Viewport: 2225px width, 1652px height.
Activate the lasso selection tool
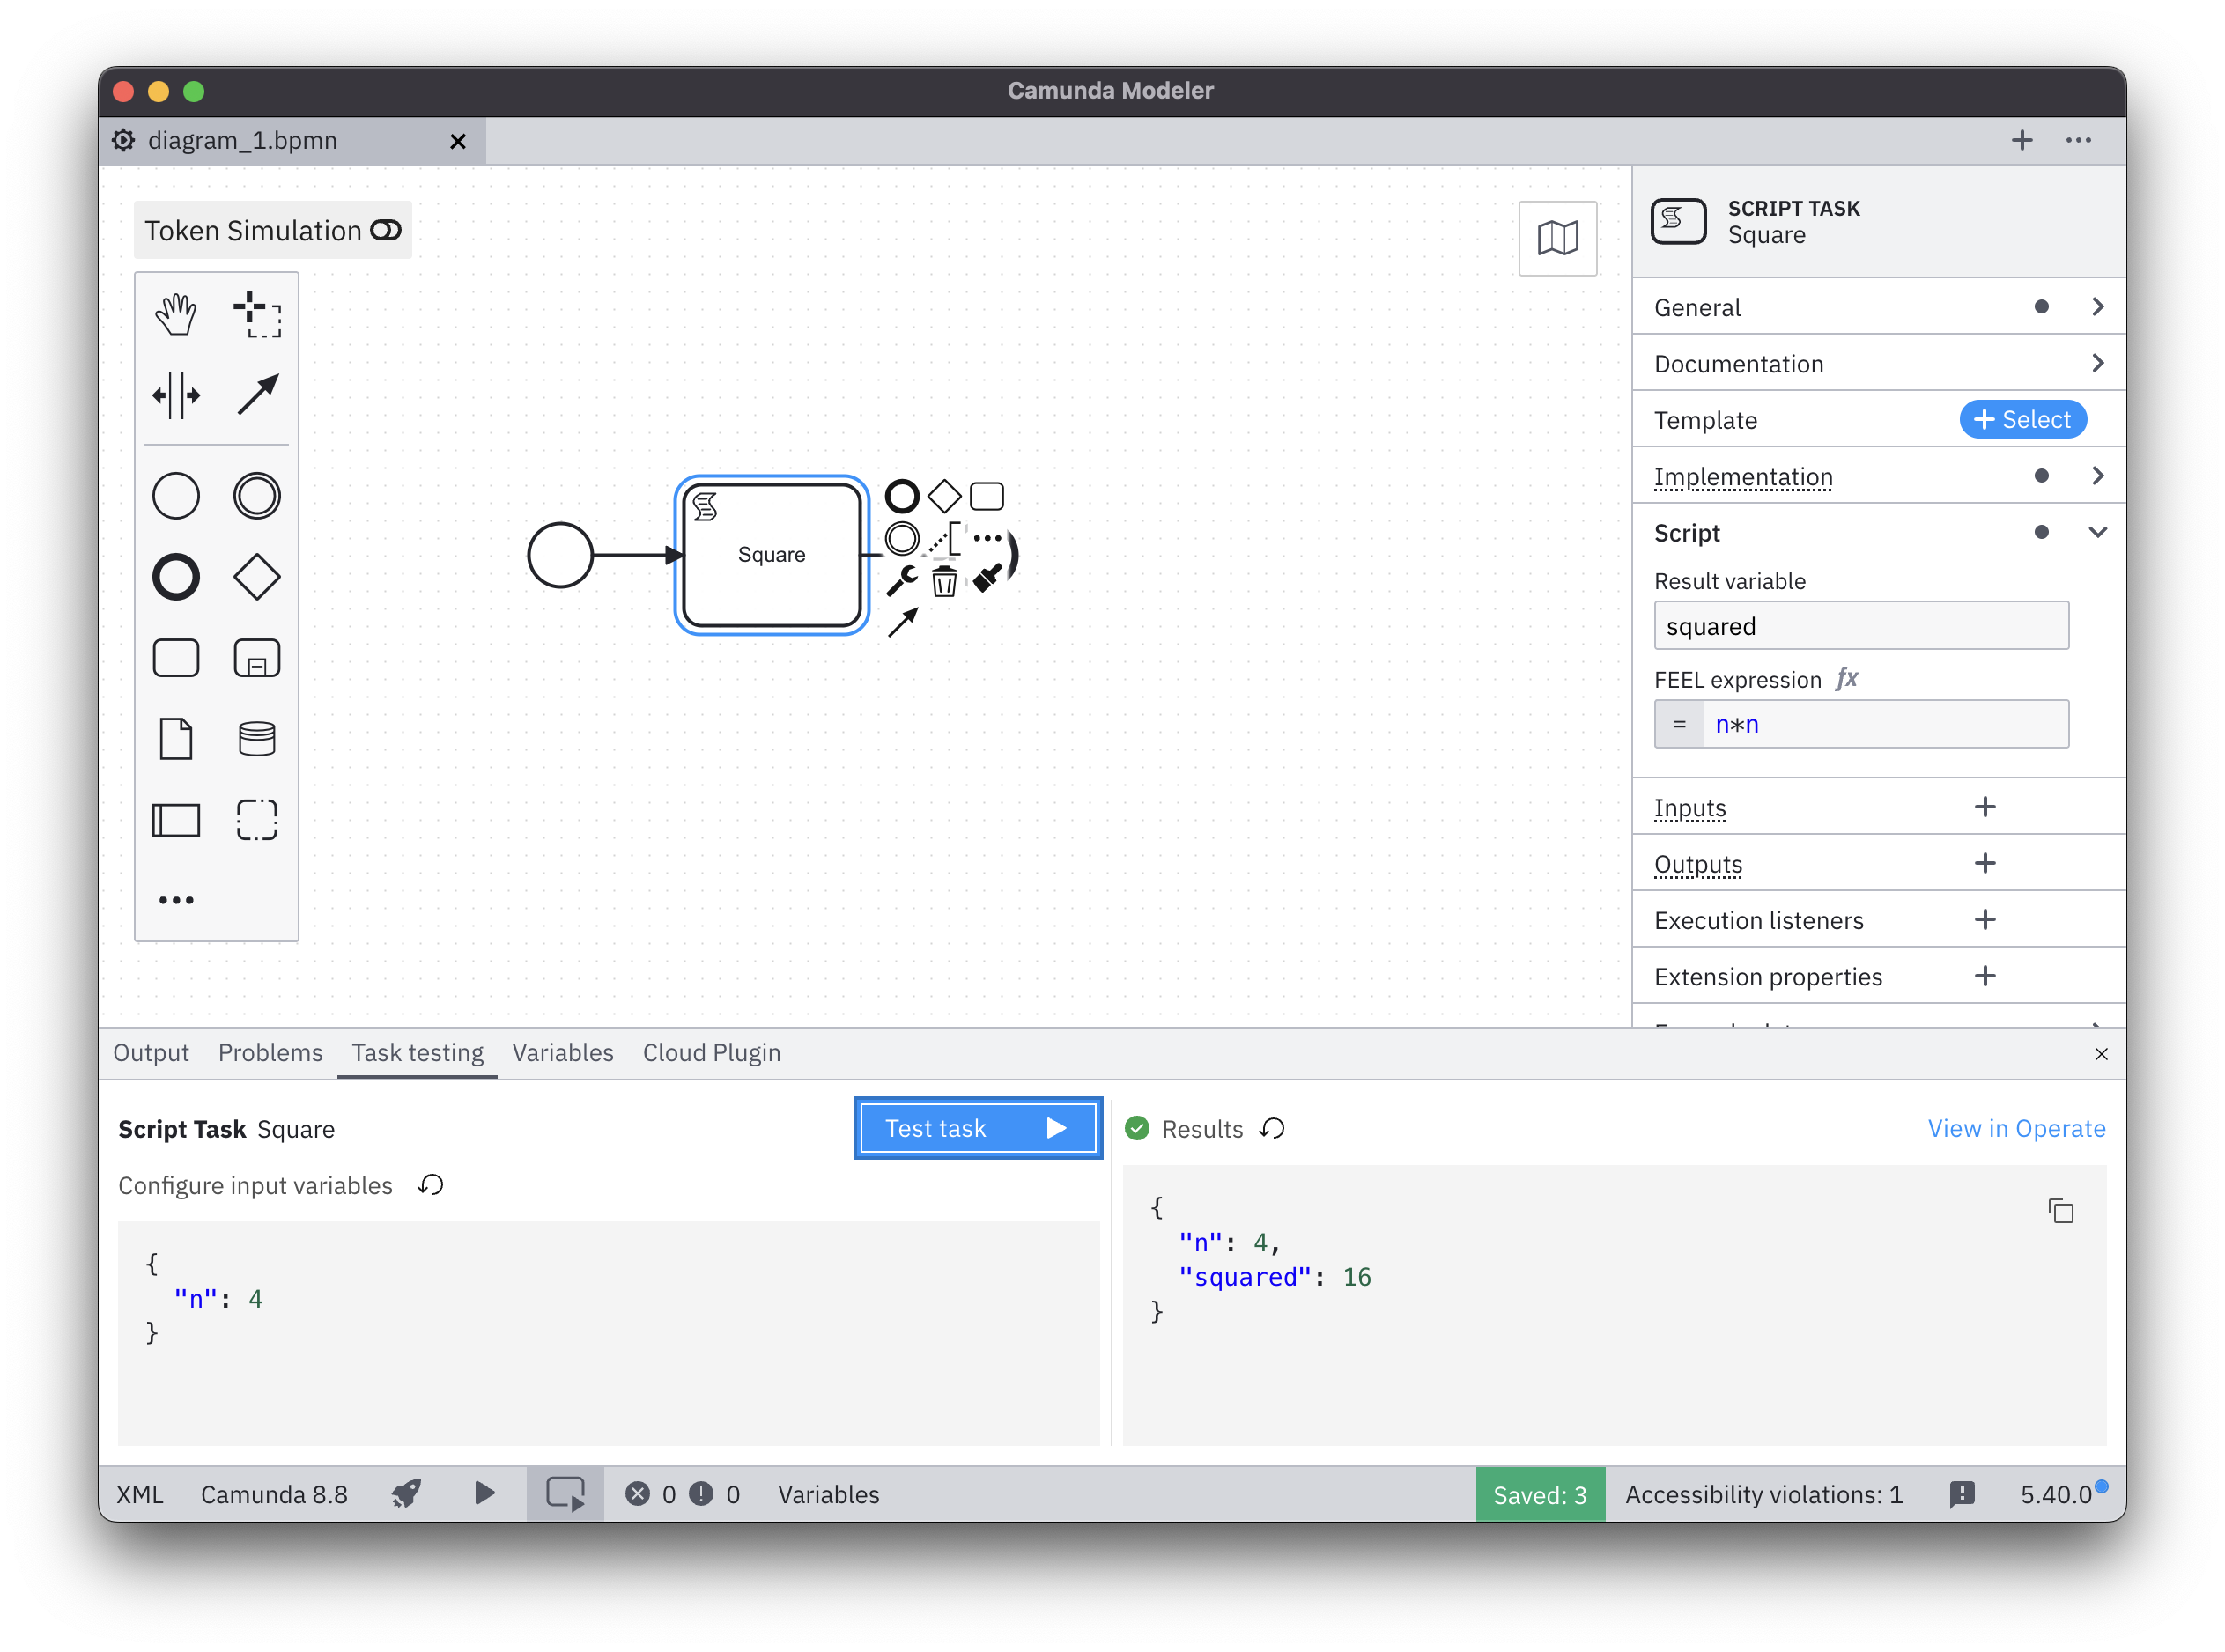click(257, 314)
